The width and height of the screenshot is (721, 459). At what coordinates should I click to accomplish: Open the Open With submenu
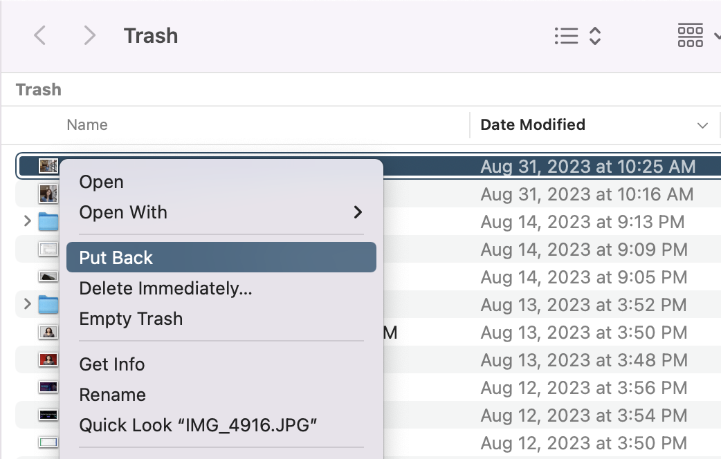tap(221, 212)
